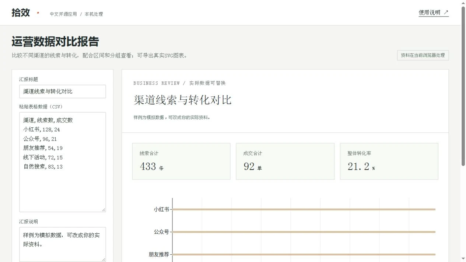Click the 自然搜索,83,13 CSV line

coord(43,167)
